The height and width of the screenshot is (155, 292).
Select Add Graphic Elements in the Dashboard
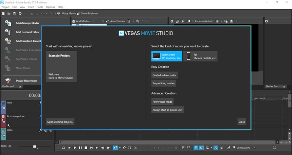(23, 41)
